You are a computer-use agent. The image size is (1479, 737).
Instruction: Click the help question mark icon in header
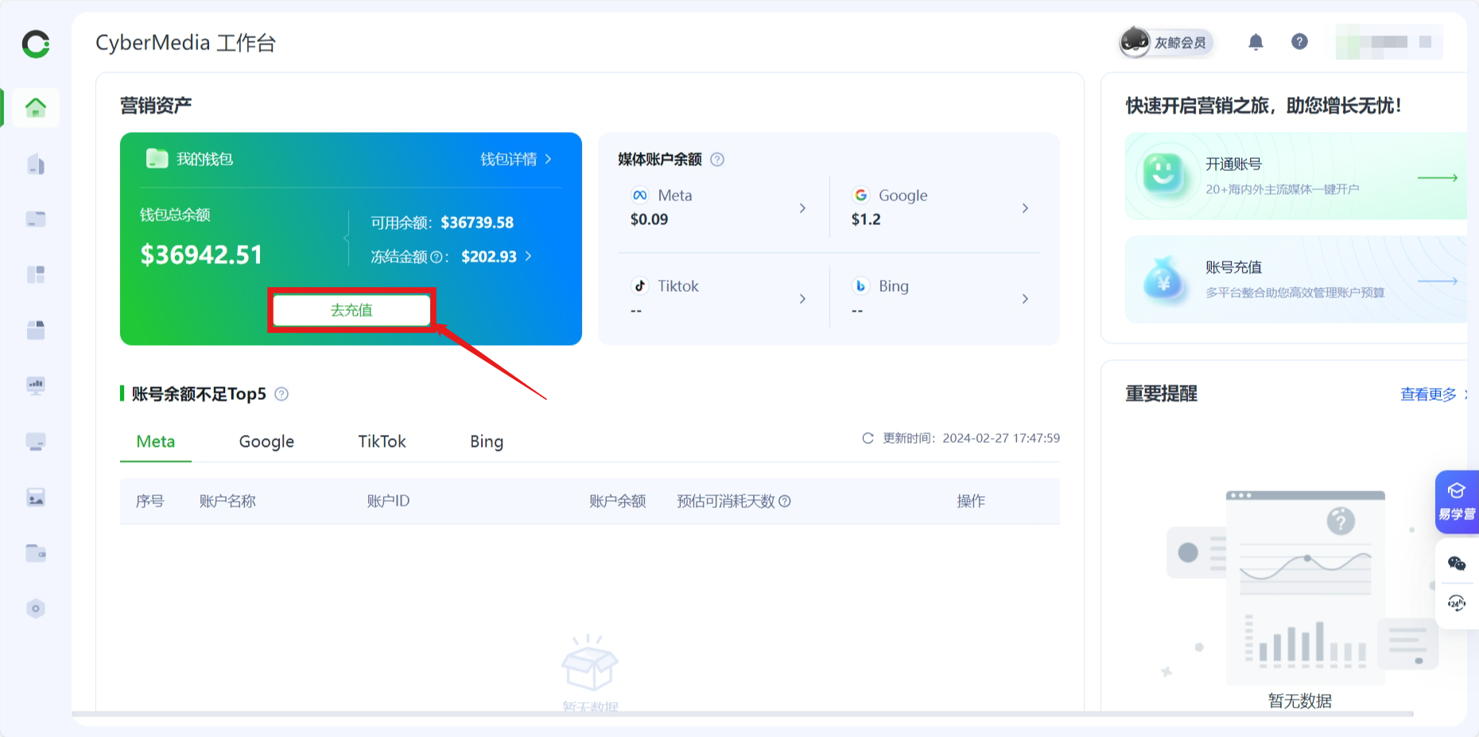click(1299, 42)
